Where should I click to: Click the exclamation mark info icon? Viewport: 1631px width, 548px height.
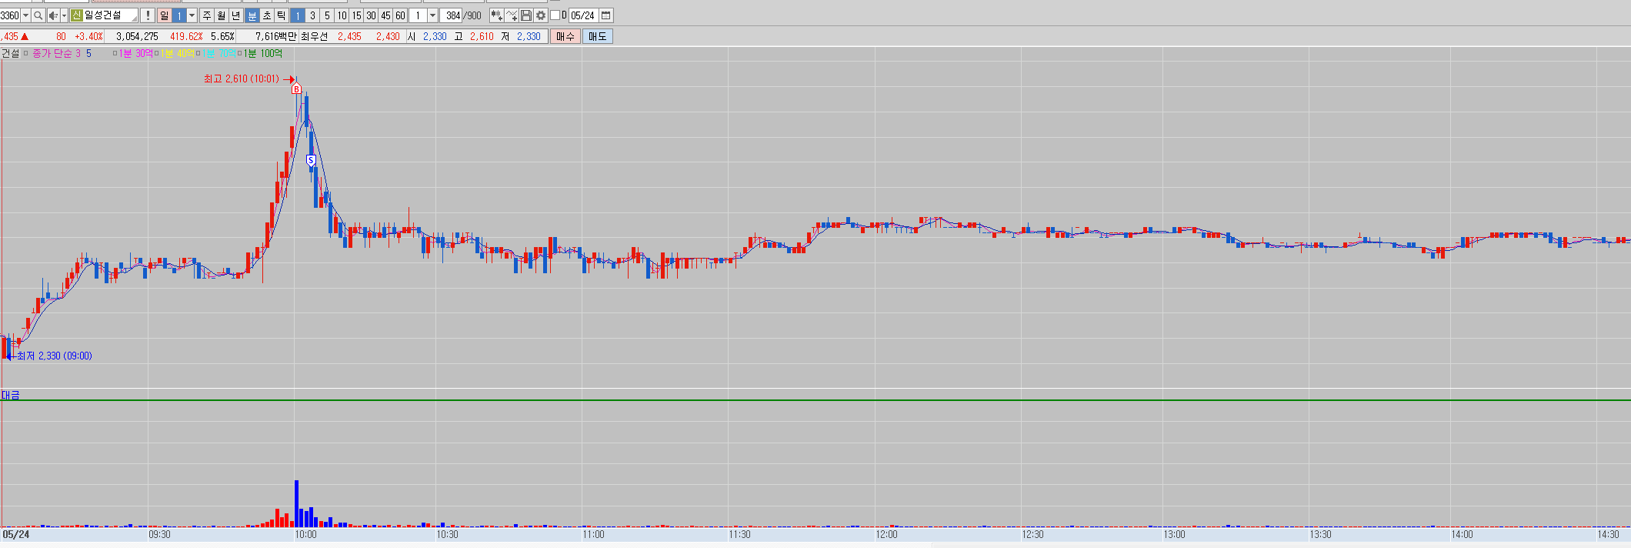[x=148, y=15]
